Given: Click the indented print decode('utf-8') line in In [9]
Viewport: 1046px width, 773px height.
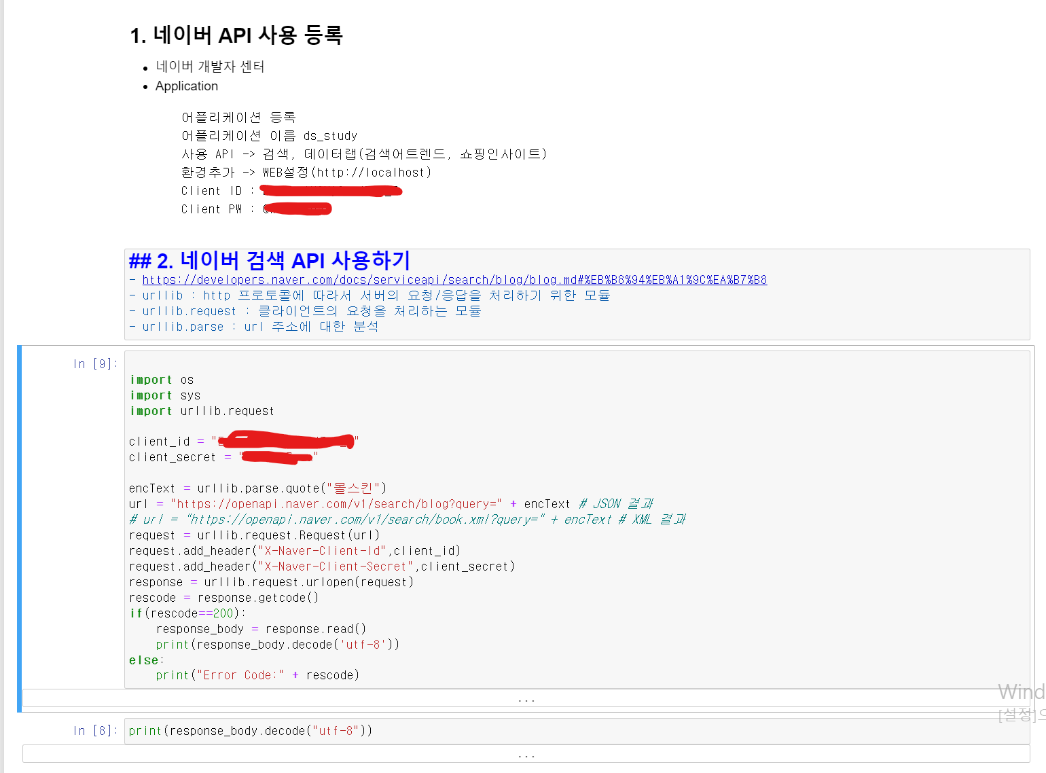Looking at the screenshot, I should [278, 645].
